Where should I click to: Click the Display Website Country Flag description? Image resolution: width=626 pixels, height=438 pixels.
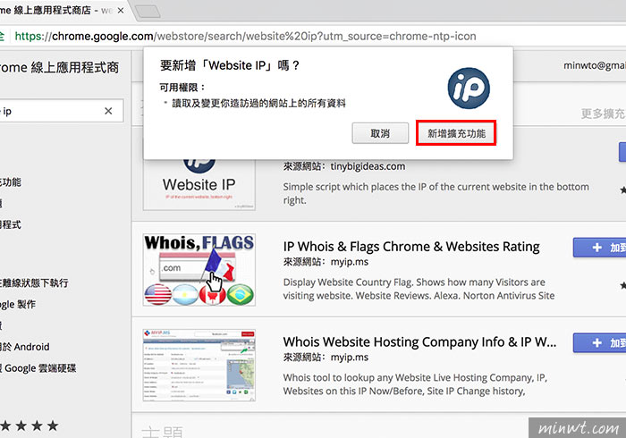(419, 289)
